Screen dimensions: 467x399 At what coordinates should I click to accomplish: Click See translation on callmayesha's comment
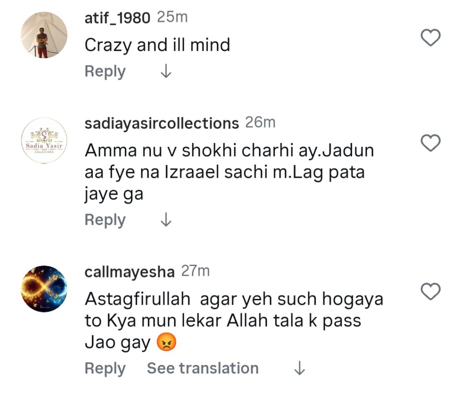coord(202,368)
